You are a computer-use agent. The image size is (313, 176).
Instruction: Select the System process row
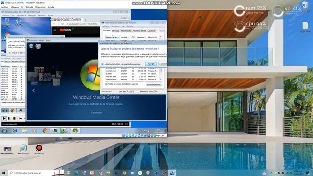click(133, 74)
